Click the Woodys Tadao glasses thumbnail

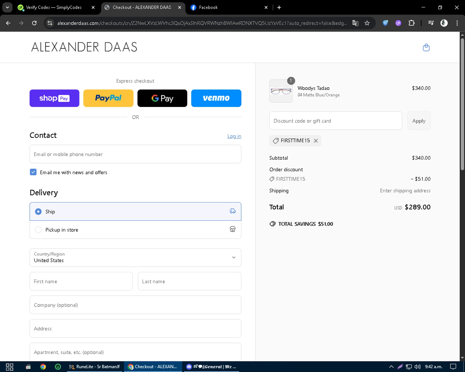[281, 91]
